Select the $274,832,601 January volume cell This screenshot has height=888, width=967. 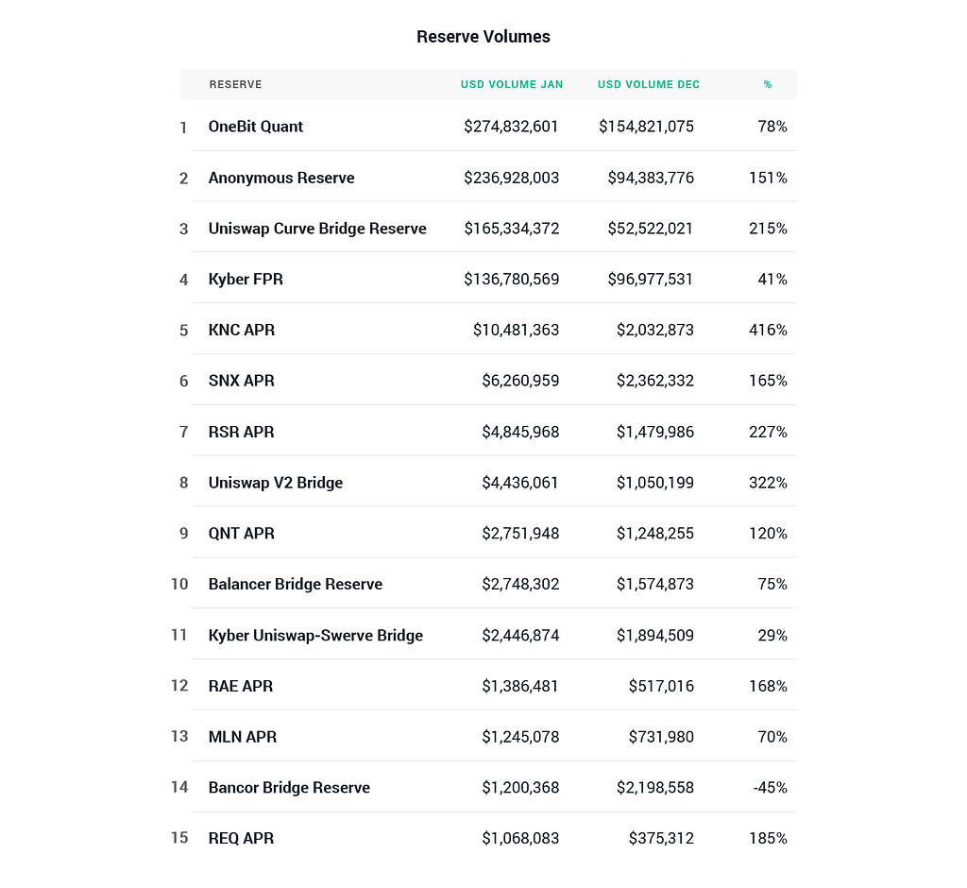[511, 127]
